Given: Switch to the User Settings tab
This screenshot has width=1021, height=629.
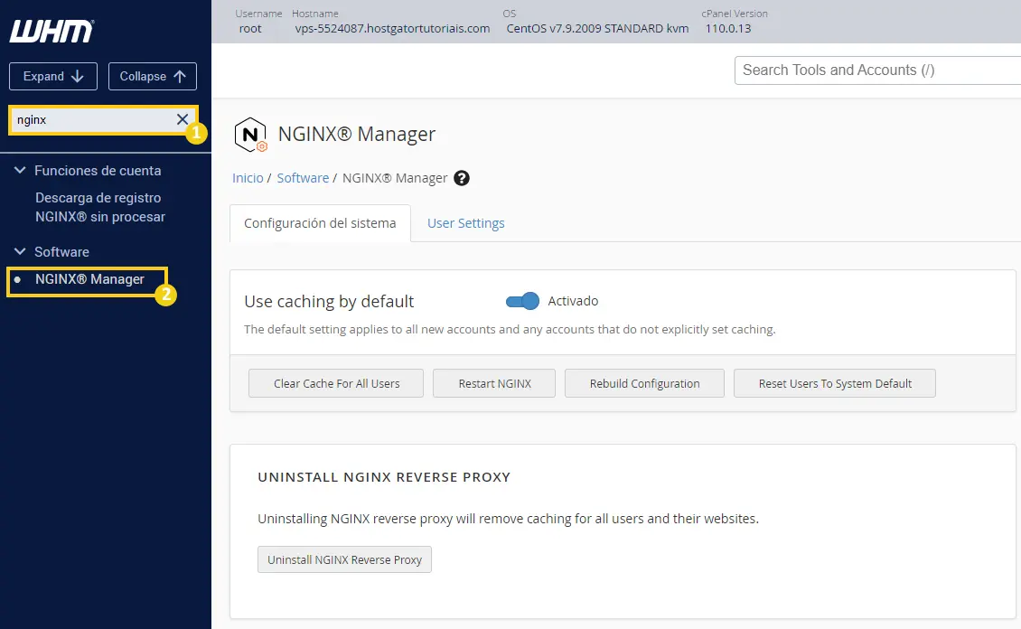Looking at the screenshot, I should pos(465,223).
